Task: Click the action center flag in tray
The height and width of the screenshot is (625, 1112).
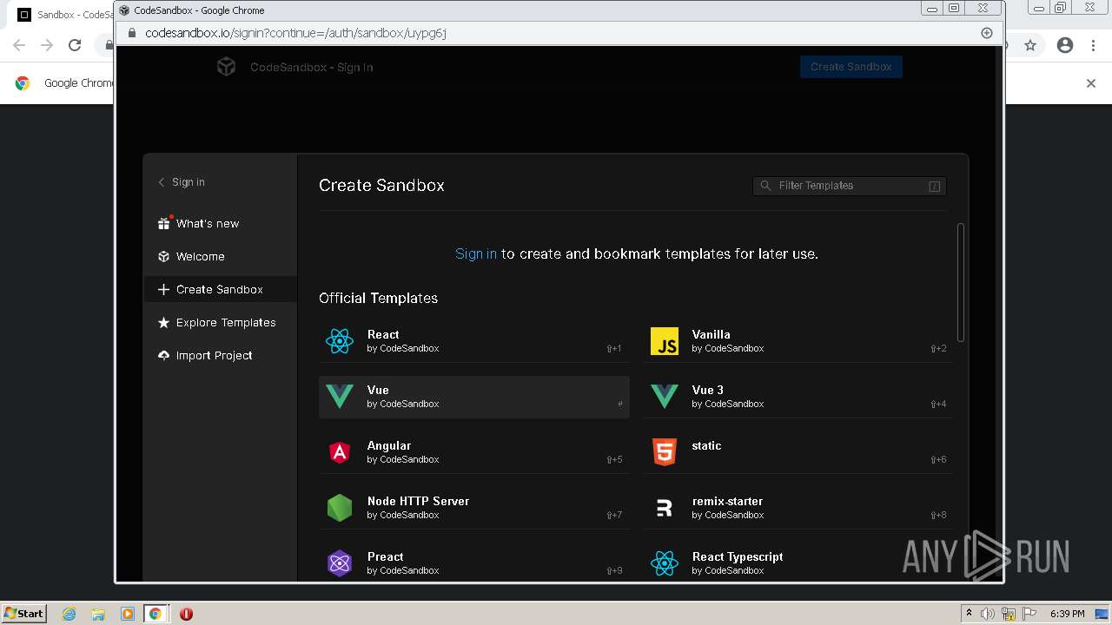Action: click(x=1029, y=614)
